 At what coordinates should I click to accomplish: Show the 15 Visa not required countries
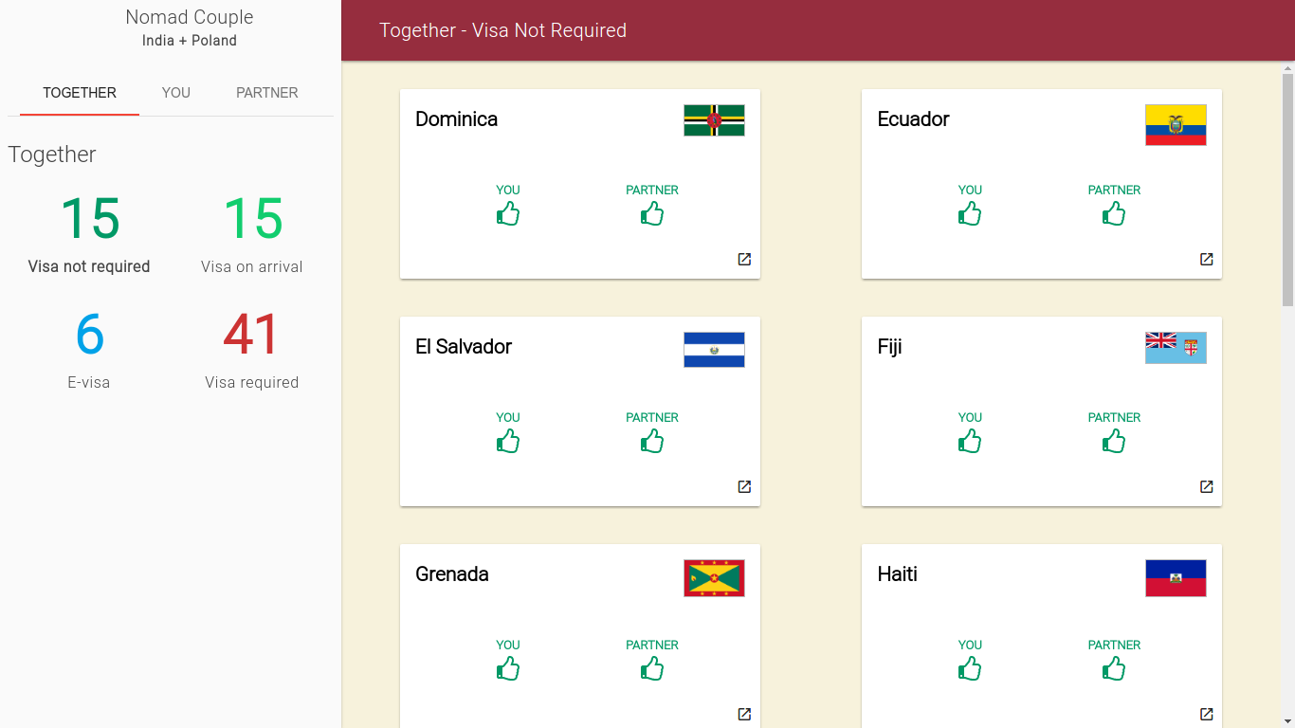coord(89,233)
